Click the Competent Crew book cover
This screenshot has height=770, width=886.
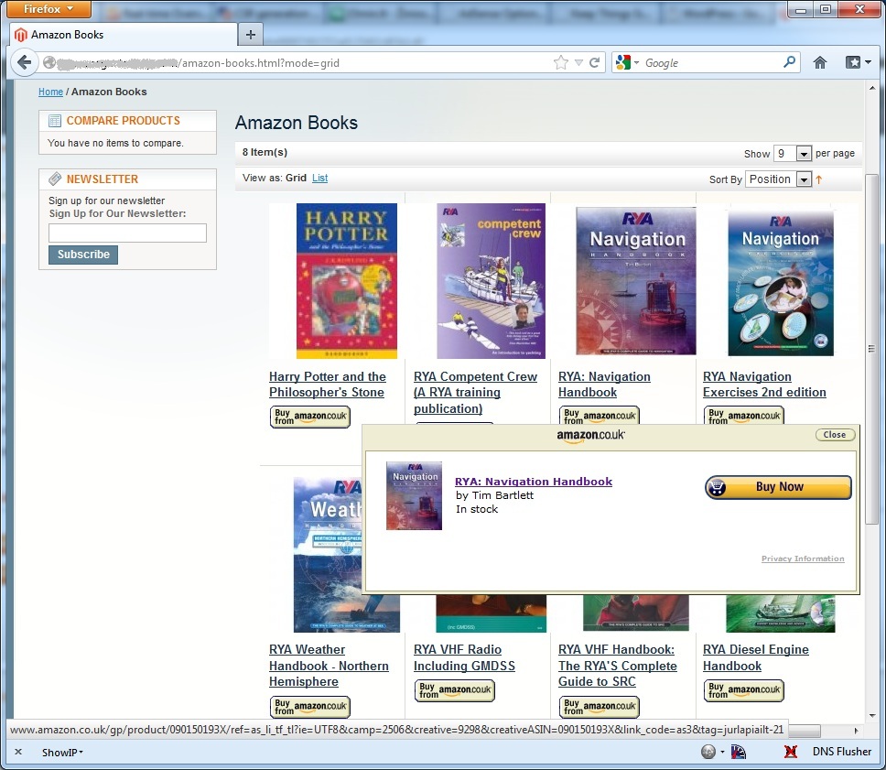pyautogui.click(x=491, y=281)
